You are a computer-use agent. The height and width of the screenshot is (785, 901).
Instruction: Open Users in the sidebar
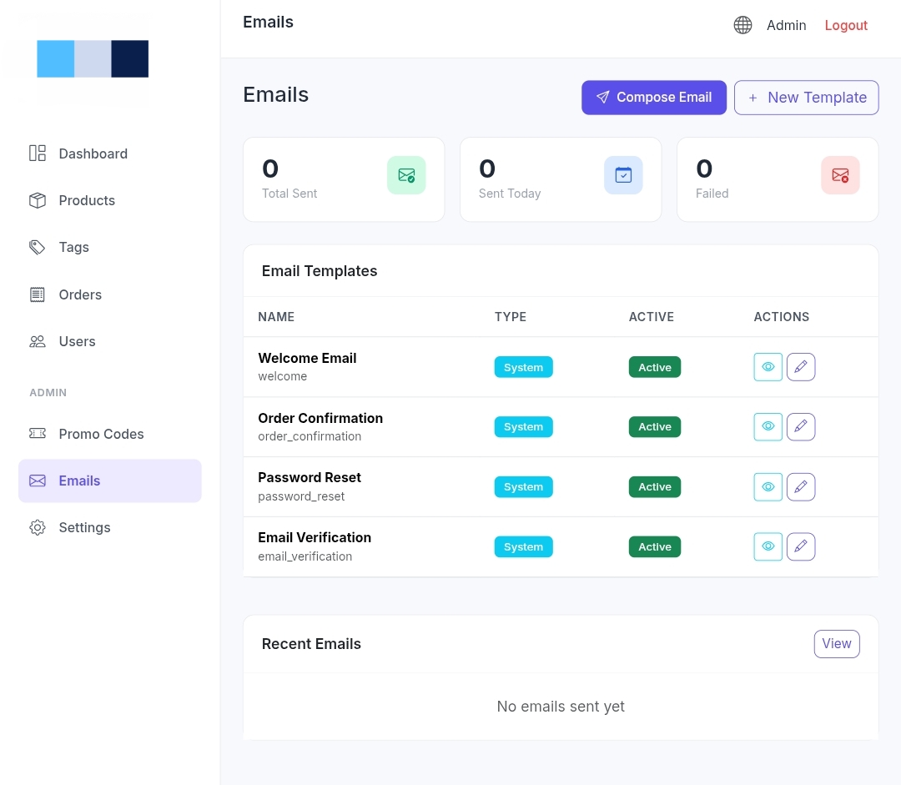(x=110, y=341)
